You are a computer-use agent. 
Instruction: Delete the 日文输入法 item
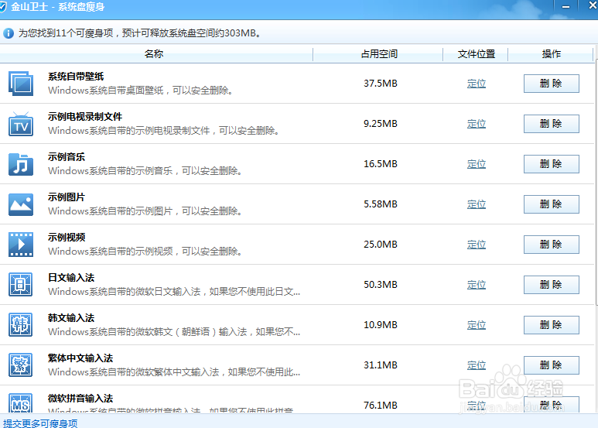(551, 285)
